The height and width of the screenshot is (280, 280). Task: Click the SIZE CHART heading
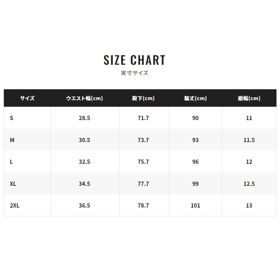point(134,60)
